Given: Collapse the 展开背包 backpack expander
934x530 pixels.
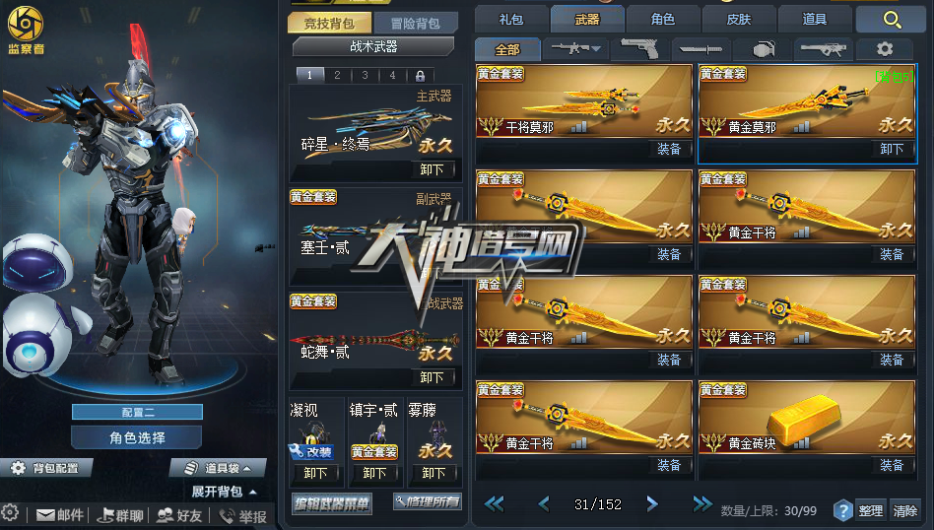Looking at the screenshot, I should [x=224, y=492].
